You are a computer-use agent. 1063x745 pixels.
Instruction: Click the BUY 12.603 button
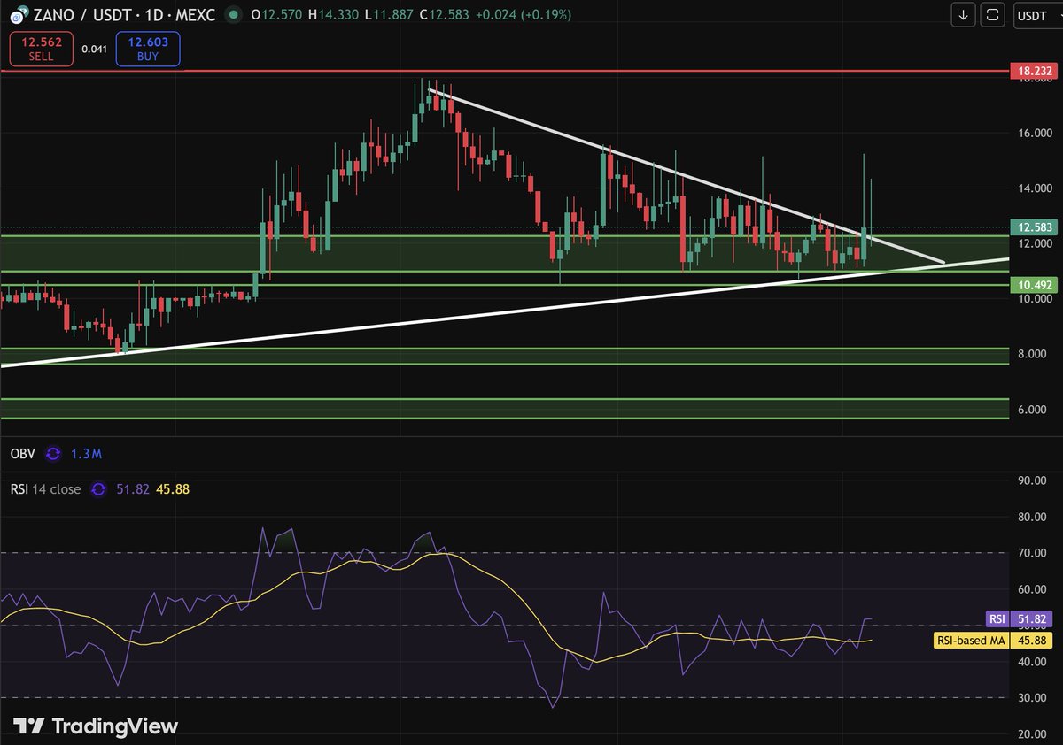click(148, 49)
